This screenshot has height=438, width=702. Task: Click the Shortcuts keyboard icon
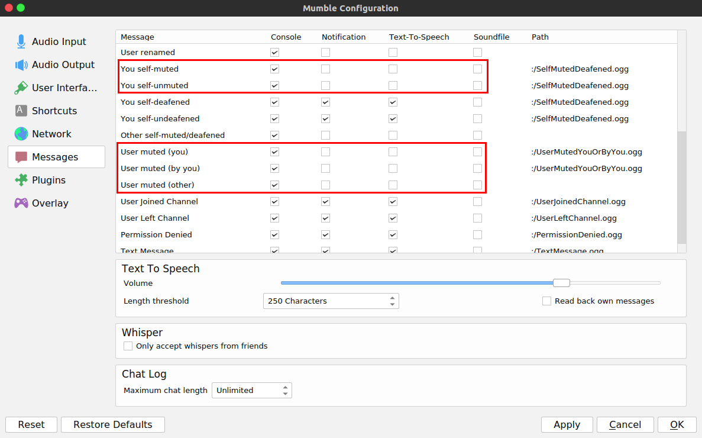tap(21, 111)
